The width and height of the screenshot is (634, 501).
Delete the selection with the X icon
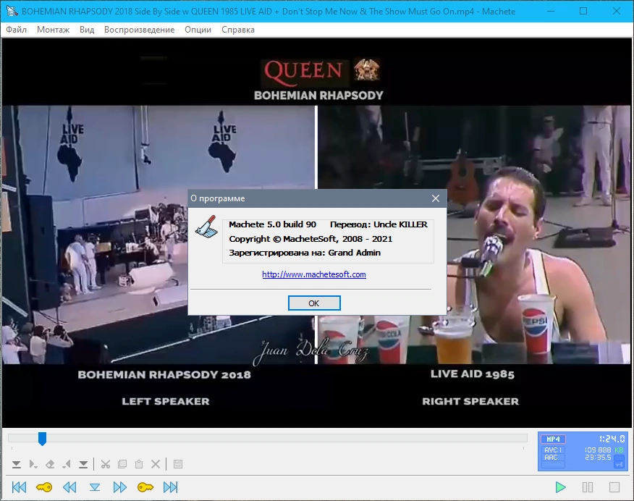[x=156, y=464]
